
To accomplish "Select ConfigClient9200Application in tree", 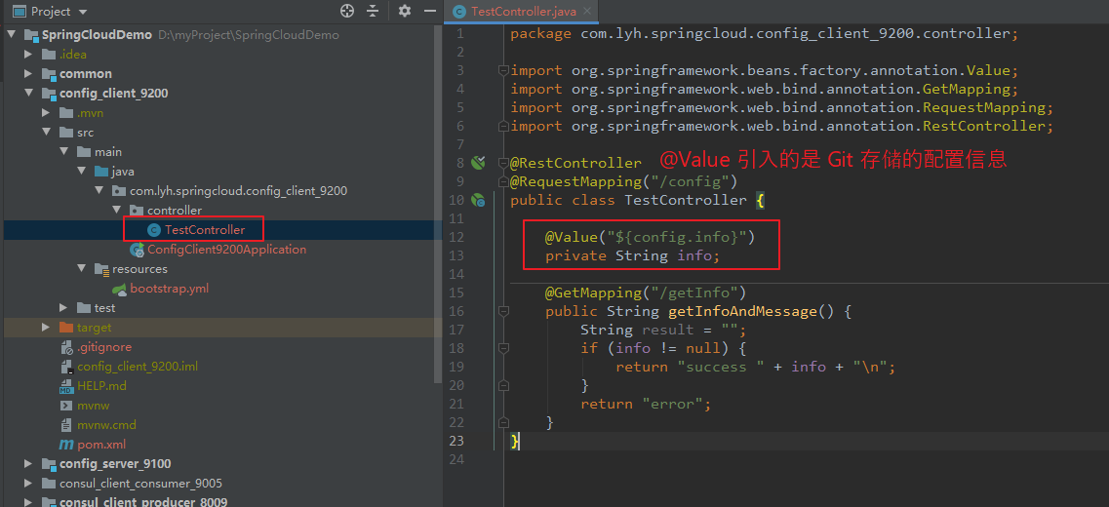I will (x=227, y=250).
